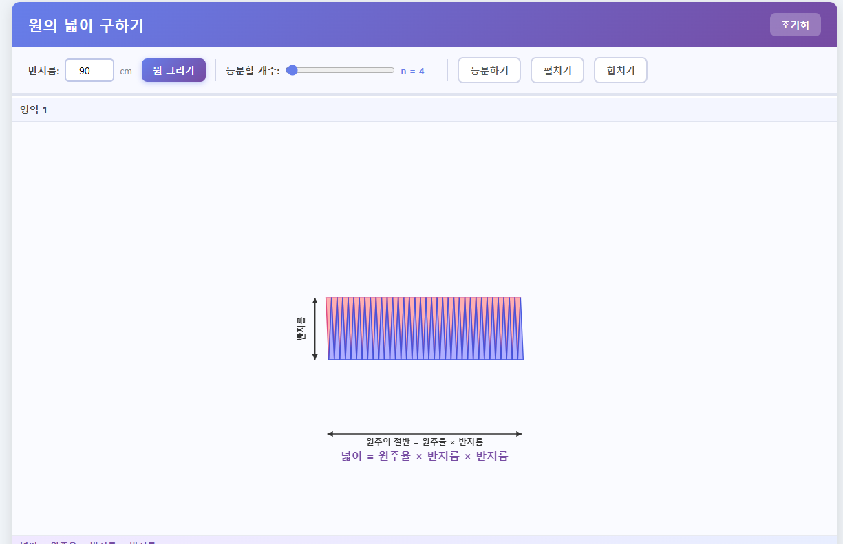The height and width of the screenshot is (544, 843).
Task: Click the 합치기 button
Action: point(621,70)
